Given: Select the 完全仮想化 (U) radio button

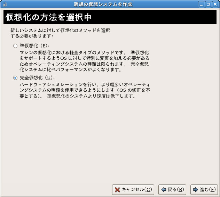Looking at the screenshot, I should pos(15,78).
